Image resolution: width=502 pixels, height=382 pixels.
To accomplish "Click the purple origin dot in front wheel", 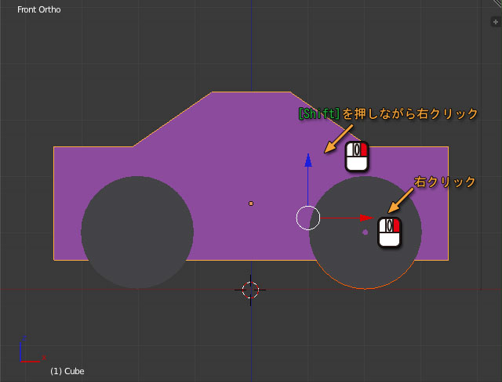I will pyautogui.click(x=365, y=232).
